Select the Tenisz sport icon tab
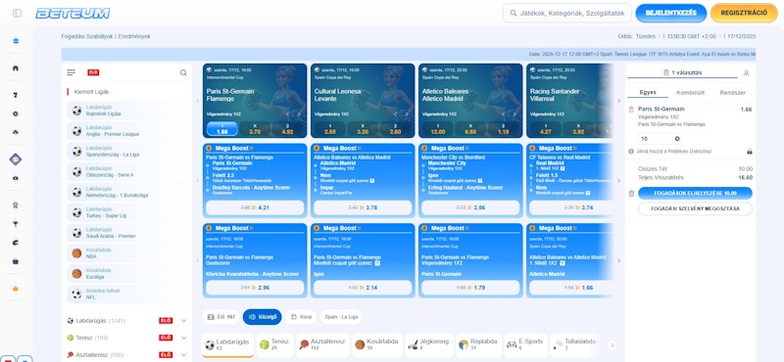 pyautogui.click(x=275, y=344)
